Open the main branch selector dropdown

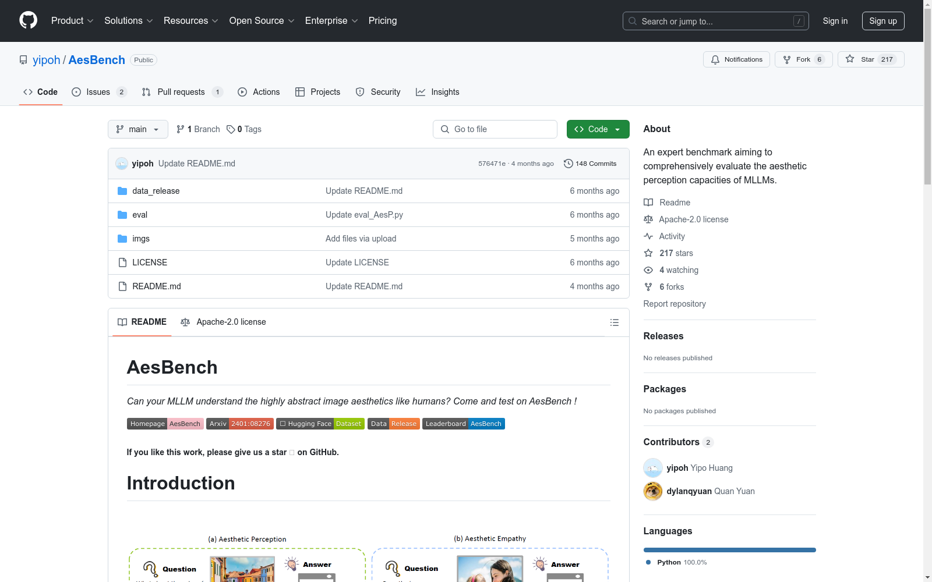click(x=138, y=129)
